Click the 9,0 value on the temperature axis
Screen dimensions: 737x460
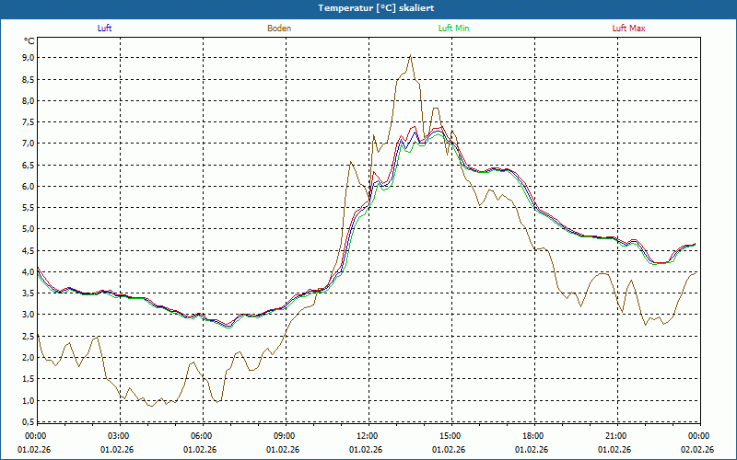click(28, 57)
